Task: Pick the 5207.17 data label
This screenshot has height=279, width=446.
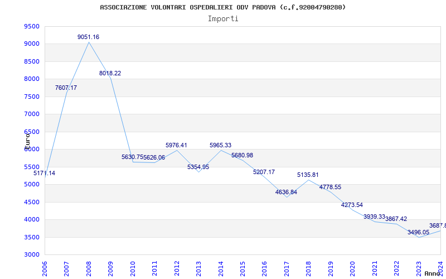Action: 264,172
